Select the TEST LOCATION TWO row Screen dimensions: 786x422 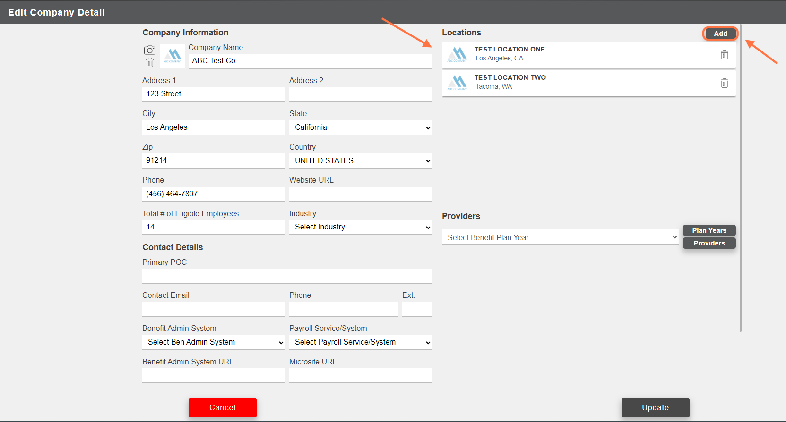(588, 83)
